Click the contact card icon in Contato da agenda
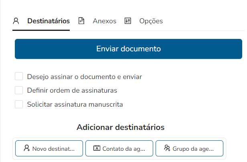Screen dimensions: 247x162 97,148
